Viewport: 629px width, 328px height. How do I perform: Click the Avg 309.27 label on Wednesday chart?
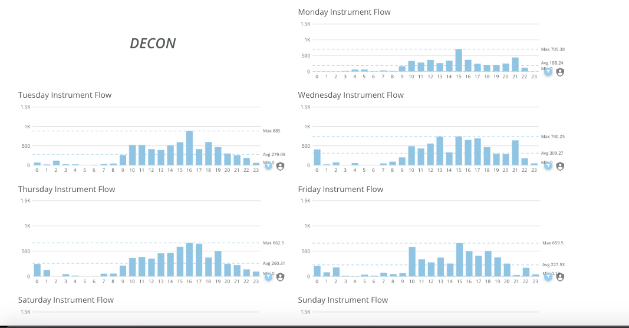[552, 153]
